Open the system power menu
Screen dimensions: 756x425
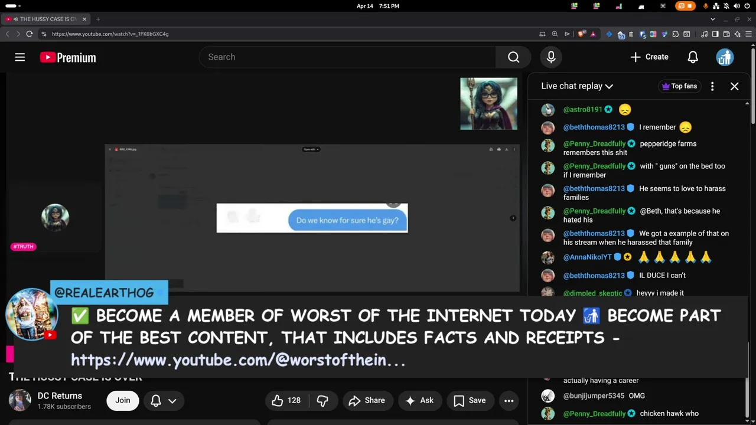point(747,6)
